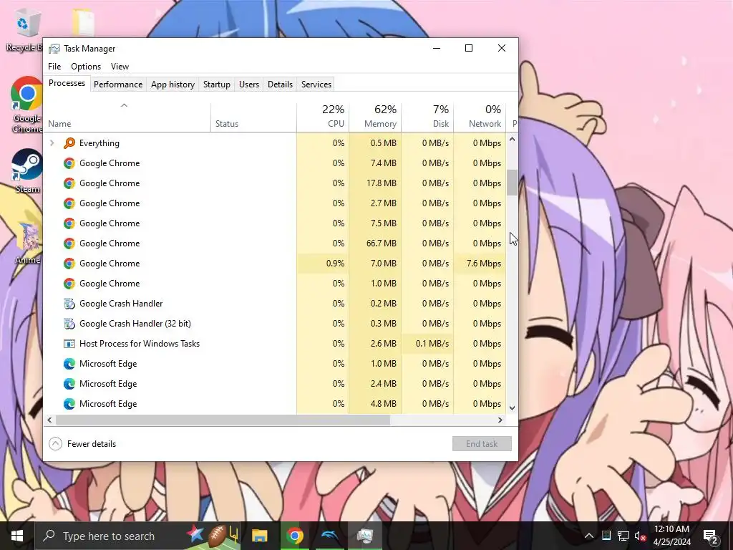
Task: Open the notification center icon
Action: click(710, 536)
